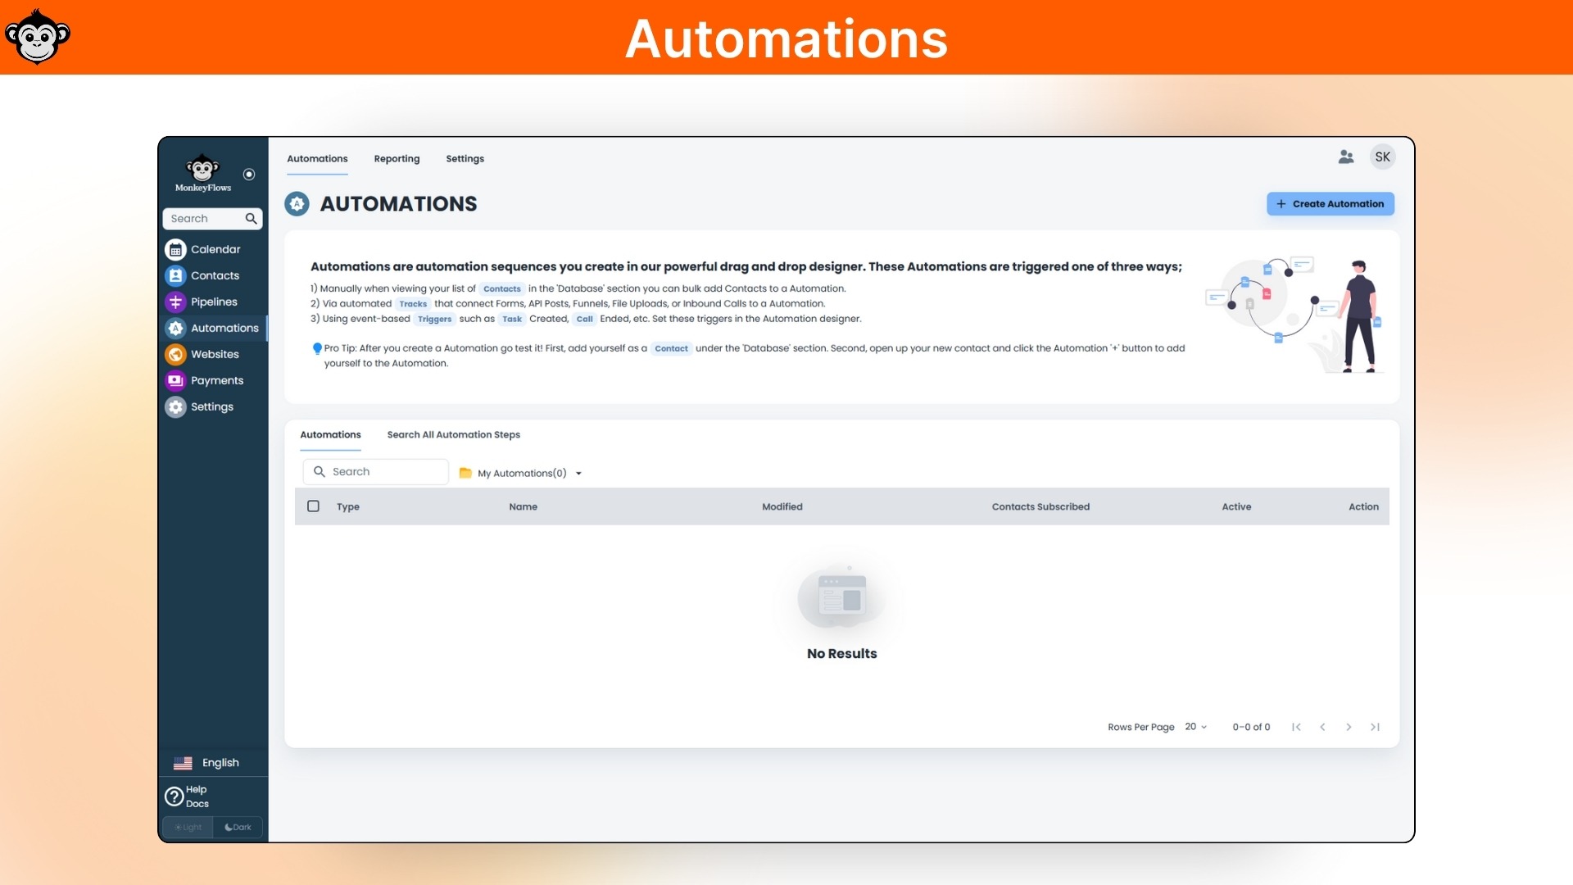
Task: Open Payments via its sidebar icon
Action: [176, 380]
